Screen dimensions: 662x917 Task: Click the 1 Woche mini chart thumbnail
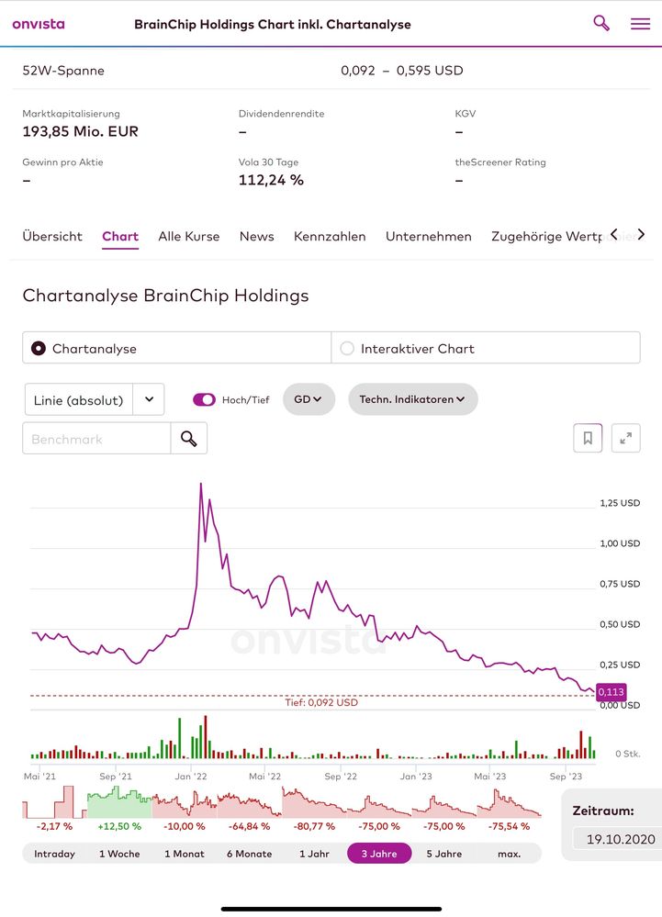119,802
